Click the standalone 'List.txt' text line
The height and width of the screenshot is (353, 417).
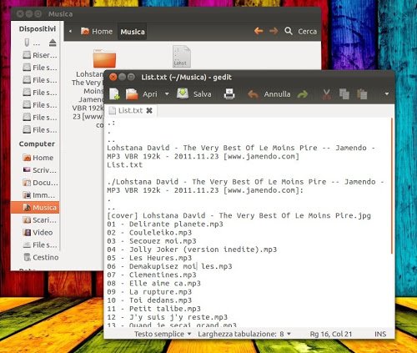pos(125,165)
